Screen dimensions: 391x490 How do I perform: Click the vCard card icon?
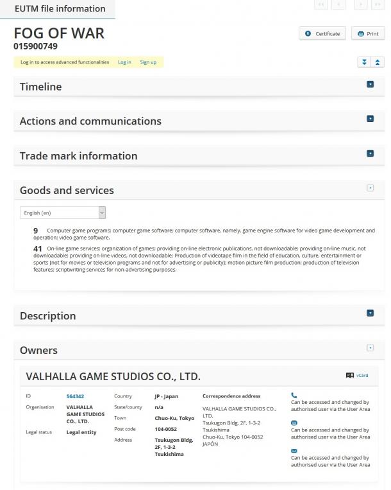pos(350,375)
